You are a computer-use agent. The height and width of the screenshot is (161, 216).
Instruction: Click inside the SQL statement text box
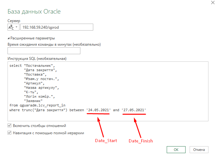pos(108,91)
